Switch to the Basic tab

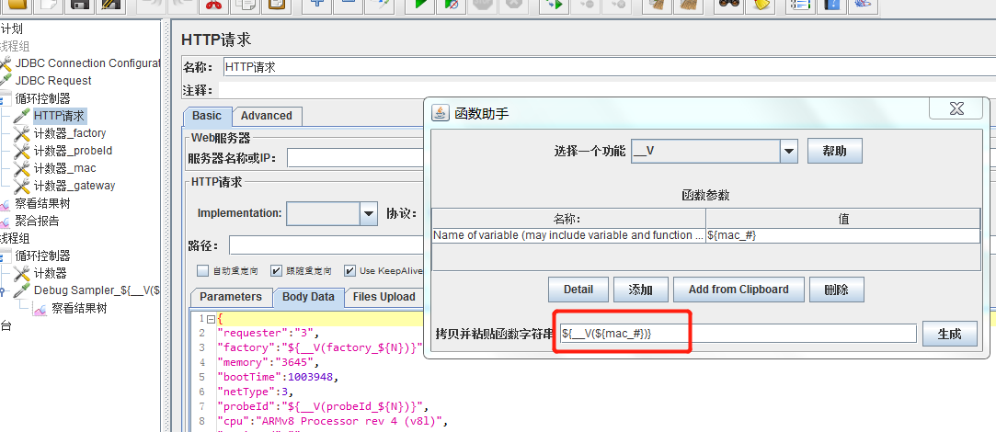click(207, 116)
